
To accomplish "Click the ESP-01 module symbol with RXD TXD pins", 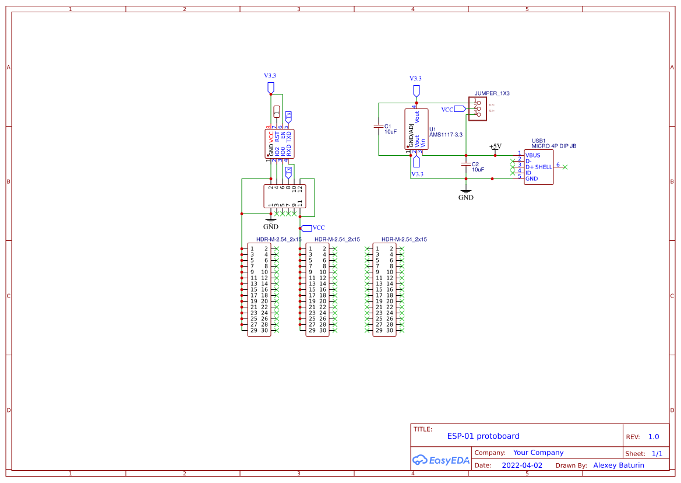I will pyautogui.click(x=281, y=143).
